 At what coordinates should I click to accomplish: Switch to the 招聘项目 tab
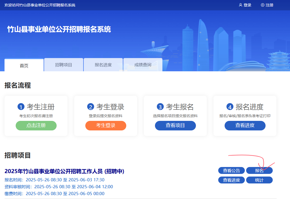point(64,65)
